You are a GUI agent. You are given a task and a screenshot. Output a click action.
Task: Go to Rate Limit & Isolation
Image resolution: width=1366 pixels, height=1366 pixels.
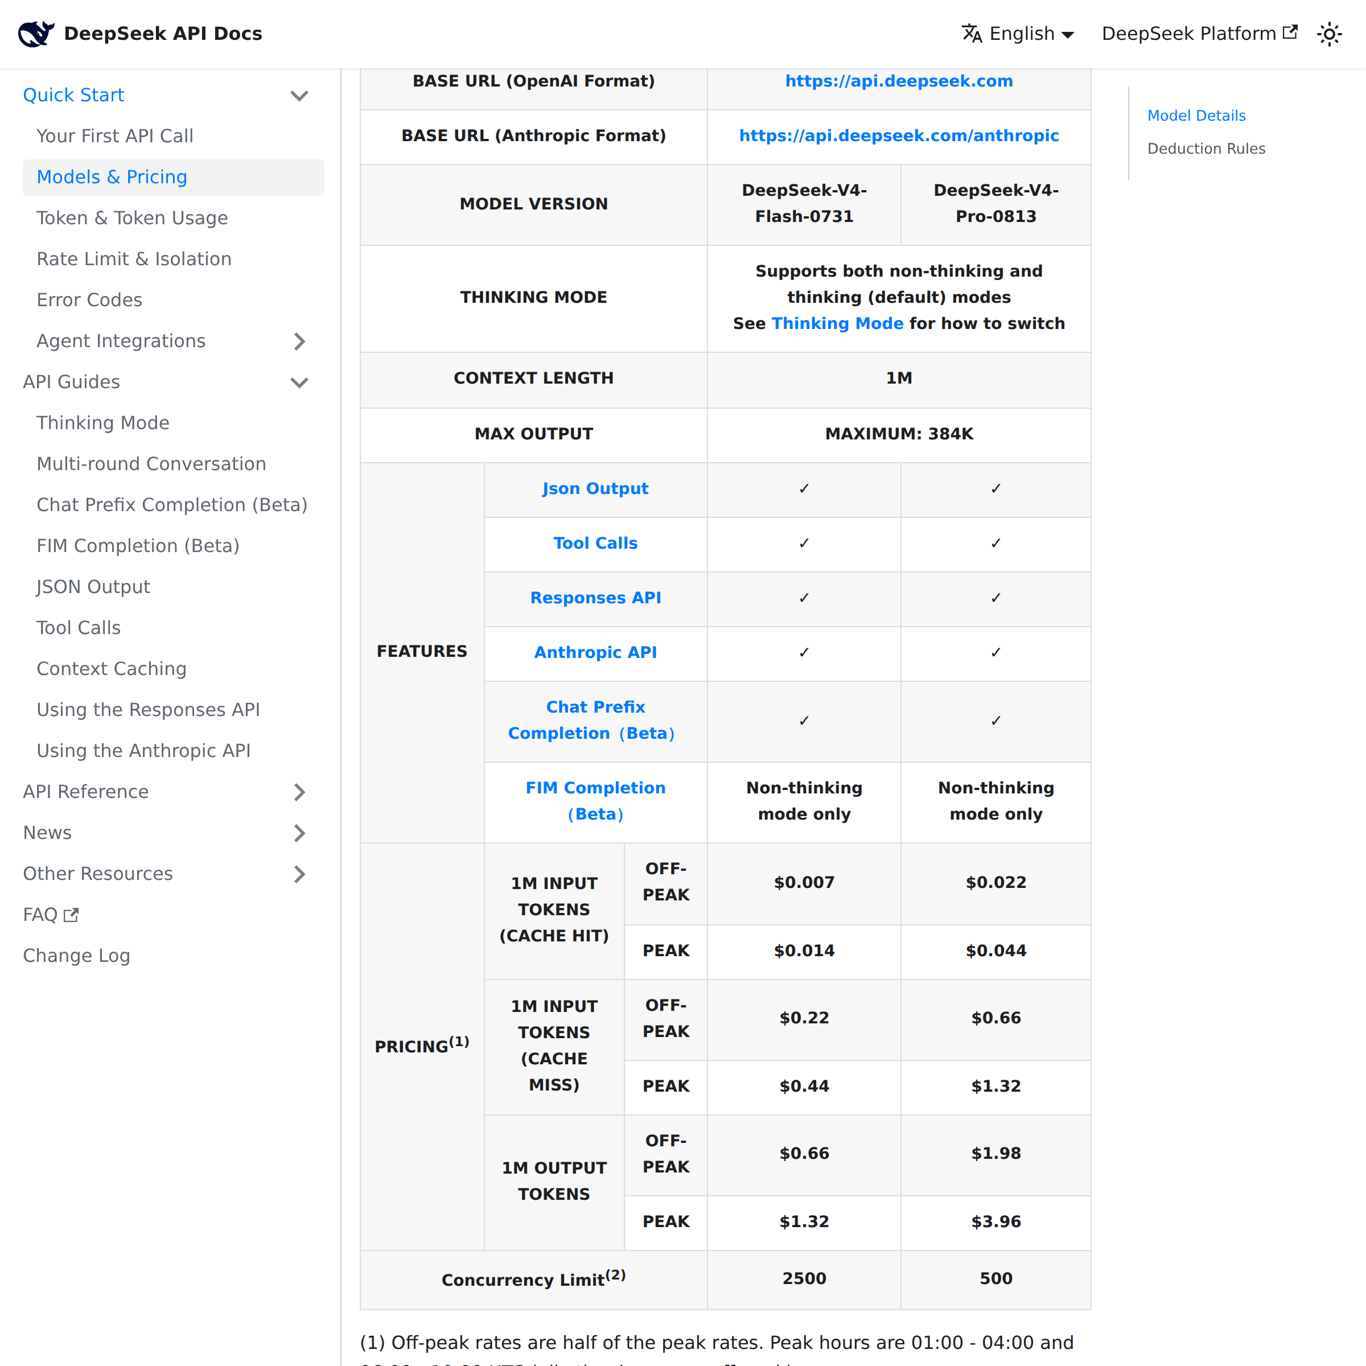134,259
